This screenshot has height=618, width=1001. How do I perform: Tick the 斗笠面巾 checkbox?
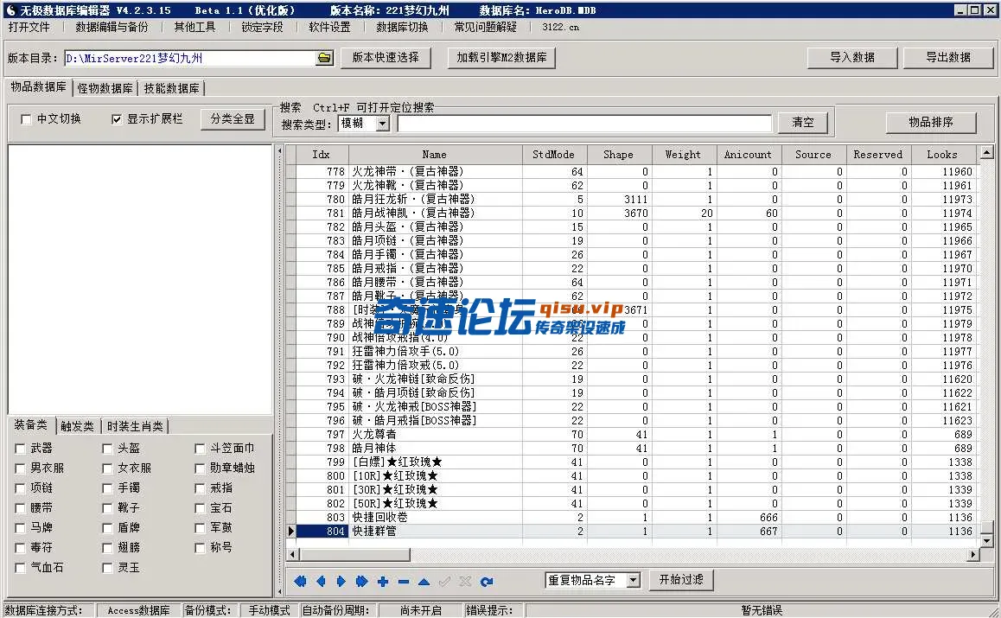click(200, 449)
